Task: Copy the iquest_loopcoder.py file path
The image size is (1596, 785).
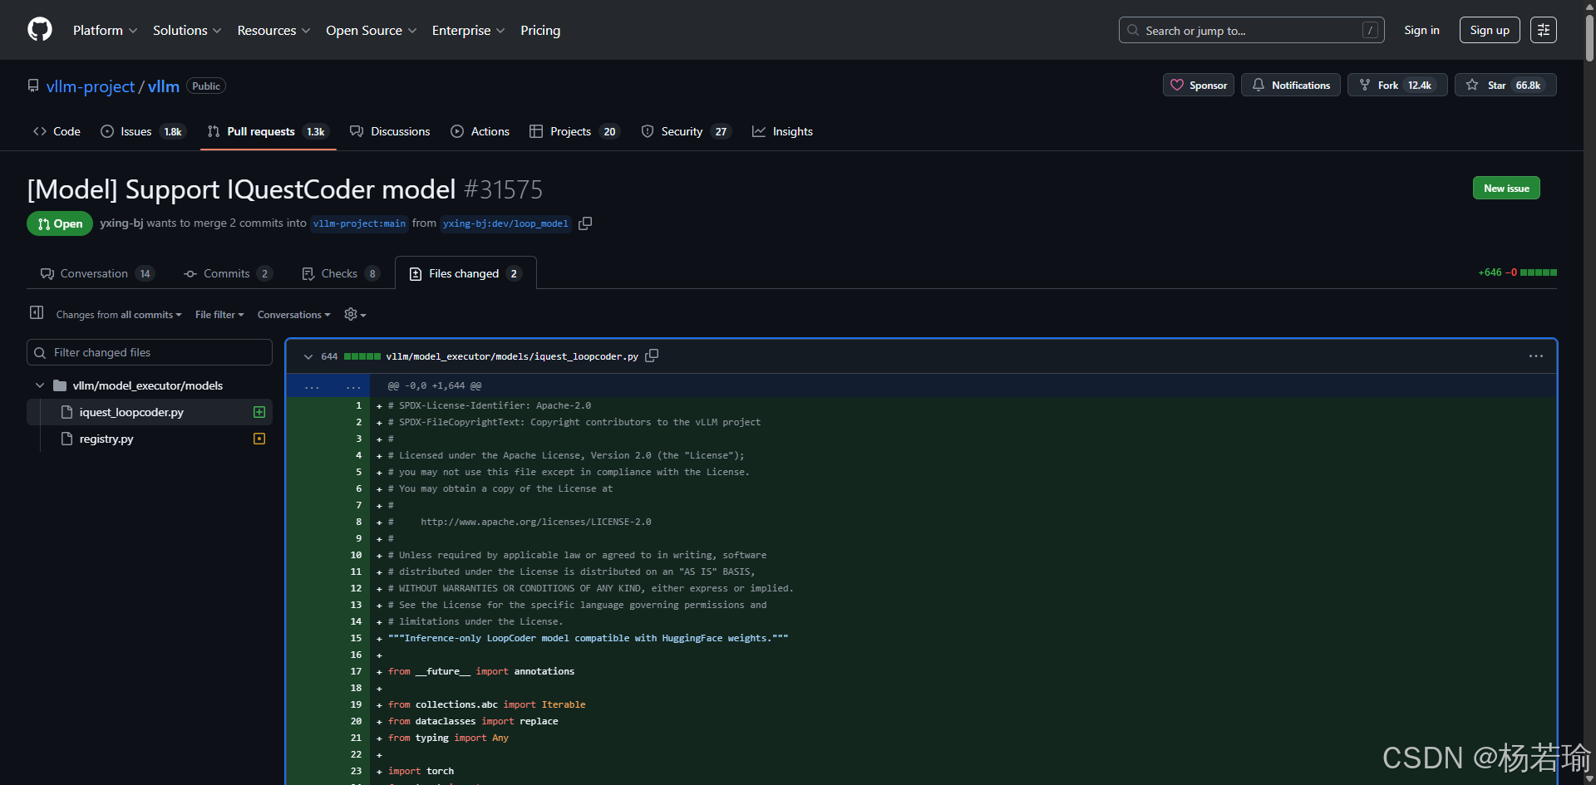Action: (x=652, y=356)
